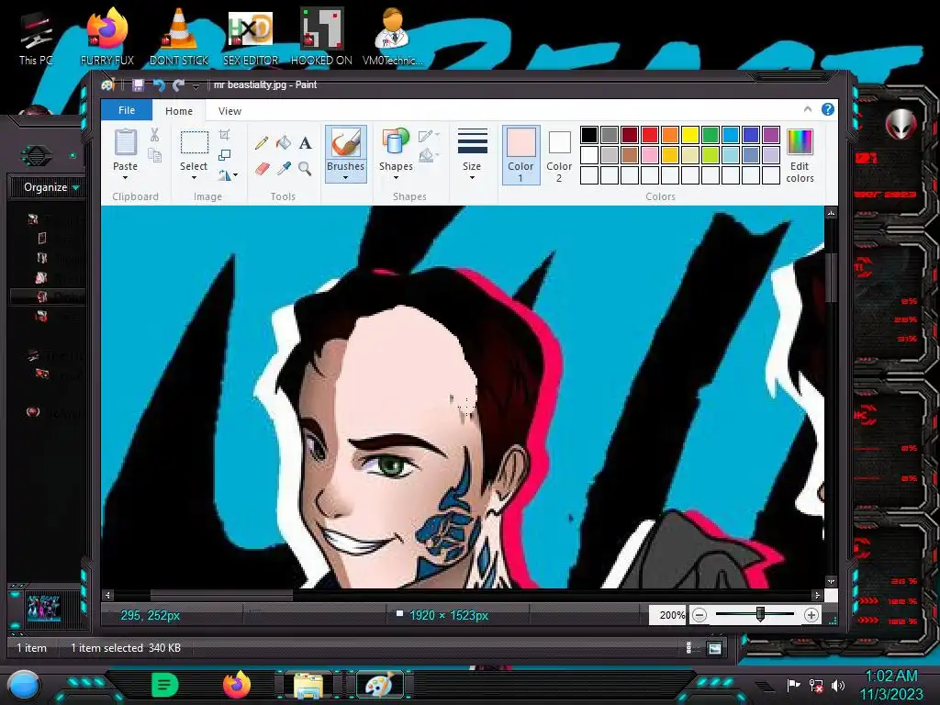
Task: Pick the yellow color swatch
Action: 690,135
